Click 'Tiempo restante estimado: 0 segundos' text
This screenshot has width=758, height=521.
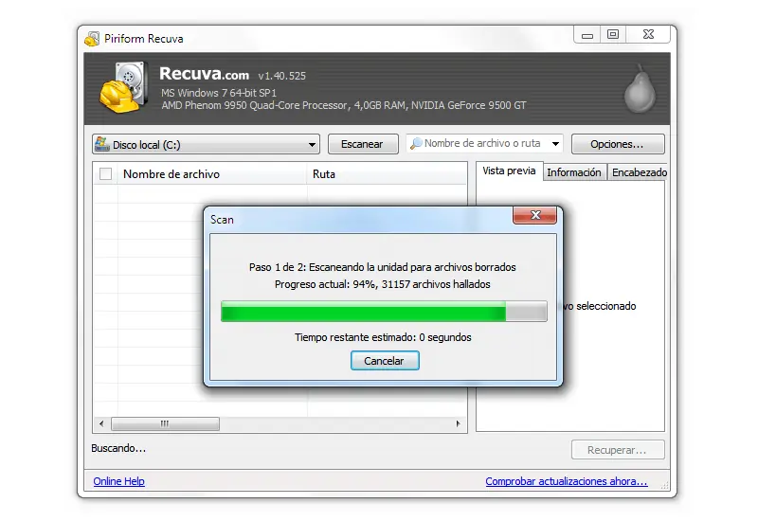[383, 337]
